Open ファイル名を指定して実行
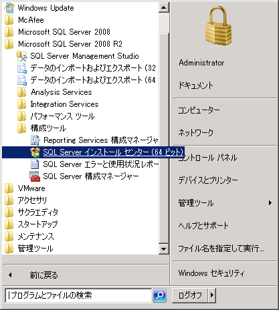The height and width of the screenshot is (310, 279). tap(221, 248)
